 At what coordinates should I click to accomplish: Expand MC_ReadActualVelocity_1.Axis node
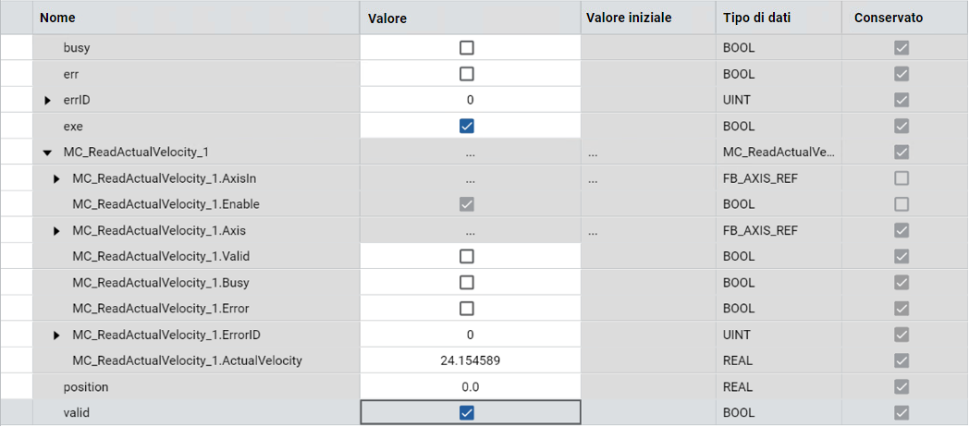pos(57,230)
